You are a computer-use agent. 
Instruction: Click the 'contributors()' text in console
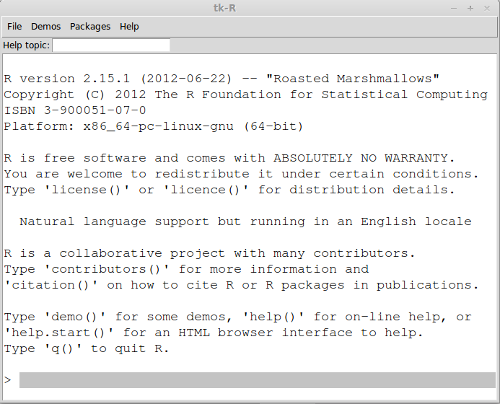(107, 269)
